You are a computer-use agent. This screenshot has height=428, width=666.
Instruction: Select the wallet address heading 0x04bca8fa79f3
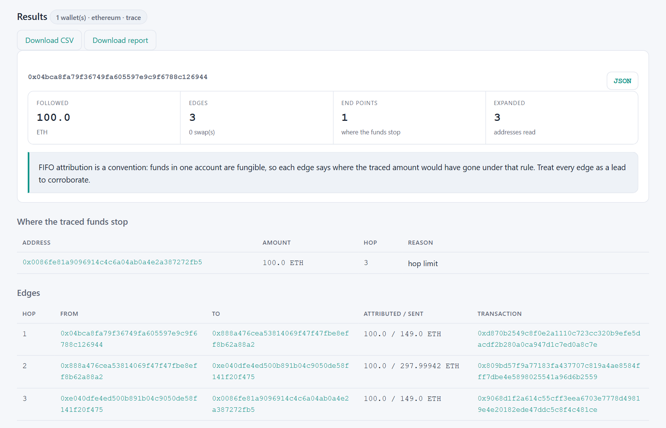[118, 77]
